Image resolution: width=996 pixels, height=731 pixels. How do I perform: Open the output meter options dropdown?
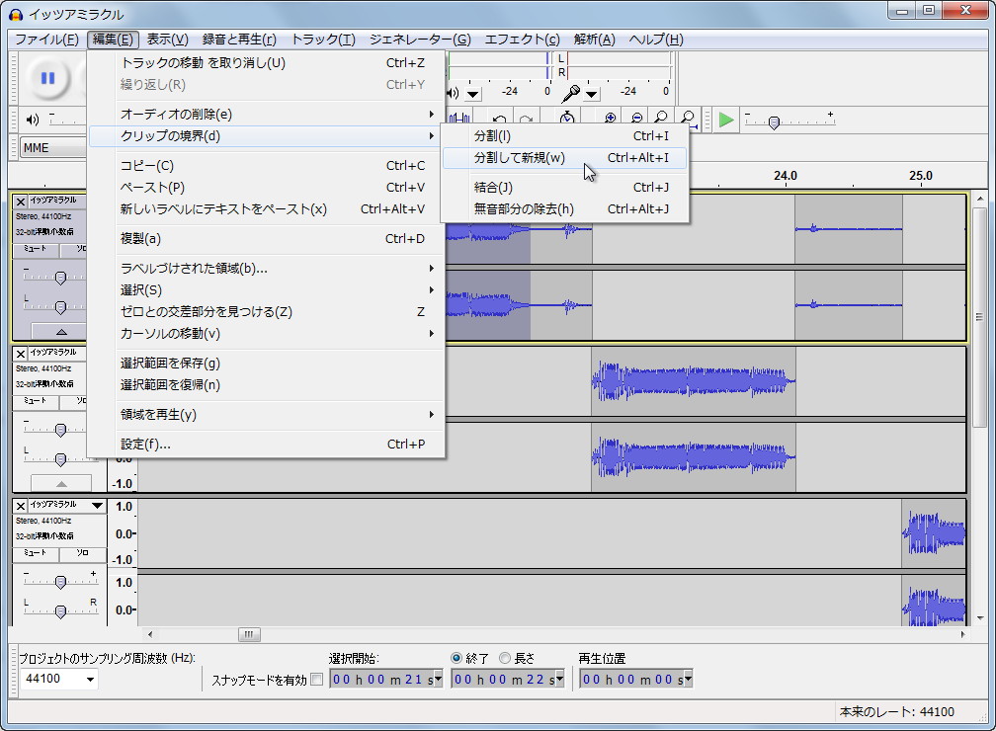(472, 94)
